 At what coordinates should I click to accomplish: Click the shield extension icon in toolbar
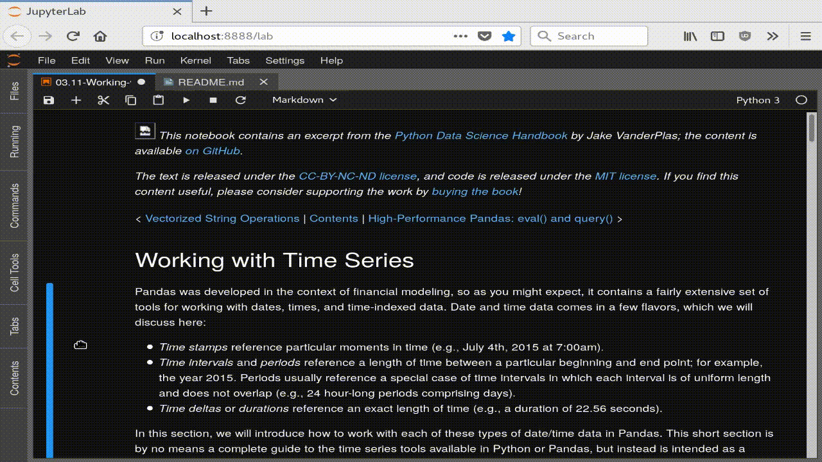pyautogui.click(x=745, y=36)
